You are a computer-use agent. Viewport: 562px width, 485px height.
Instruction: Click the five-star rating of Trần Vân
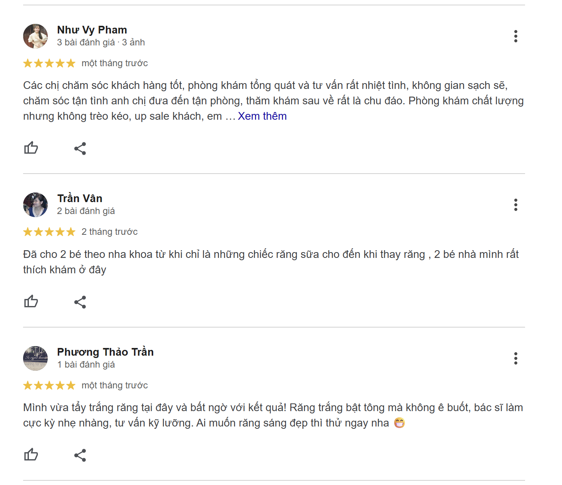(49, 231)
